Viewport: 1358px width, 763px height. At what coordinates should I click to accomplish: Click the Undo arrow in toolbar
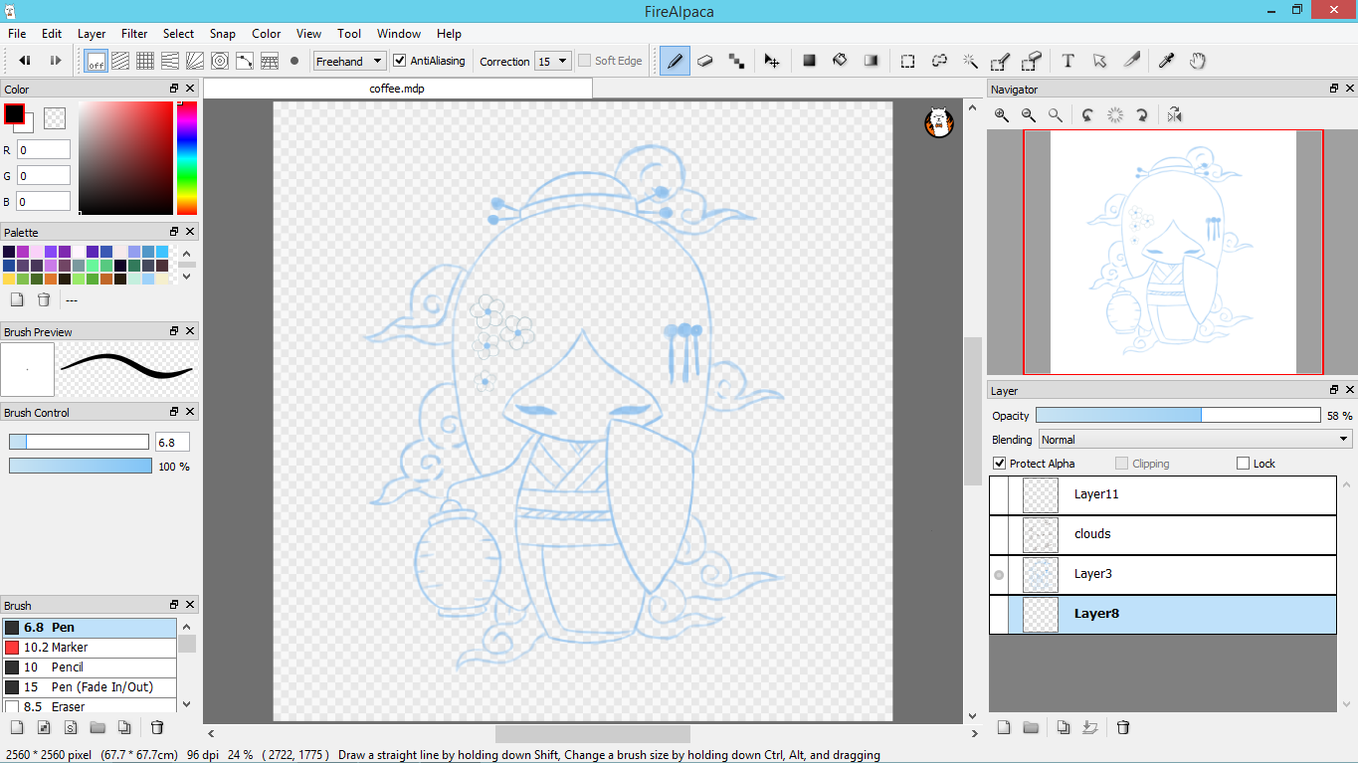(25, 61)
